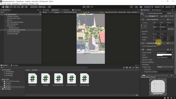Select the Rect tool in toolbar
Viewport: 176px width, 99px height.
click(x=18, y=7)
